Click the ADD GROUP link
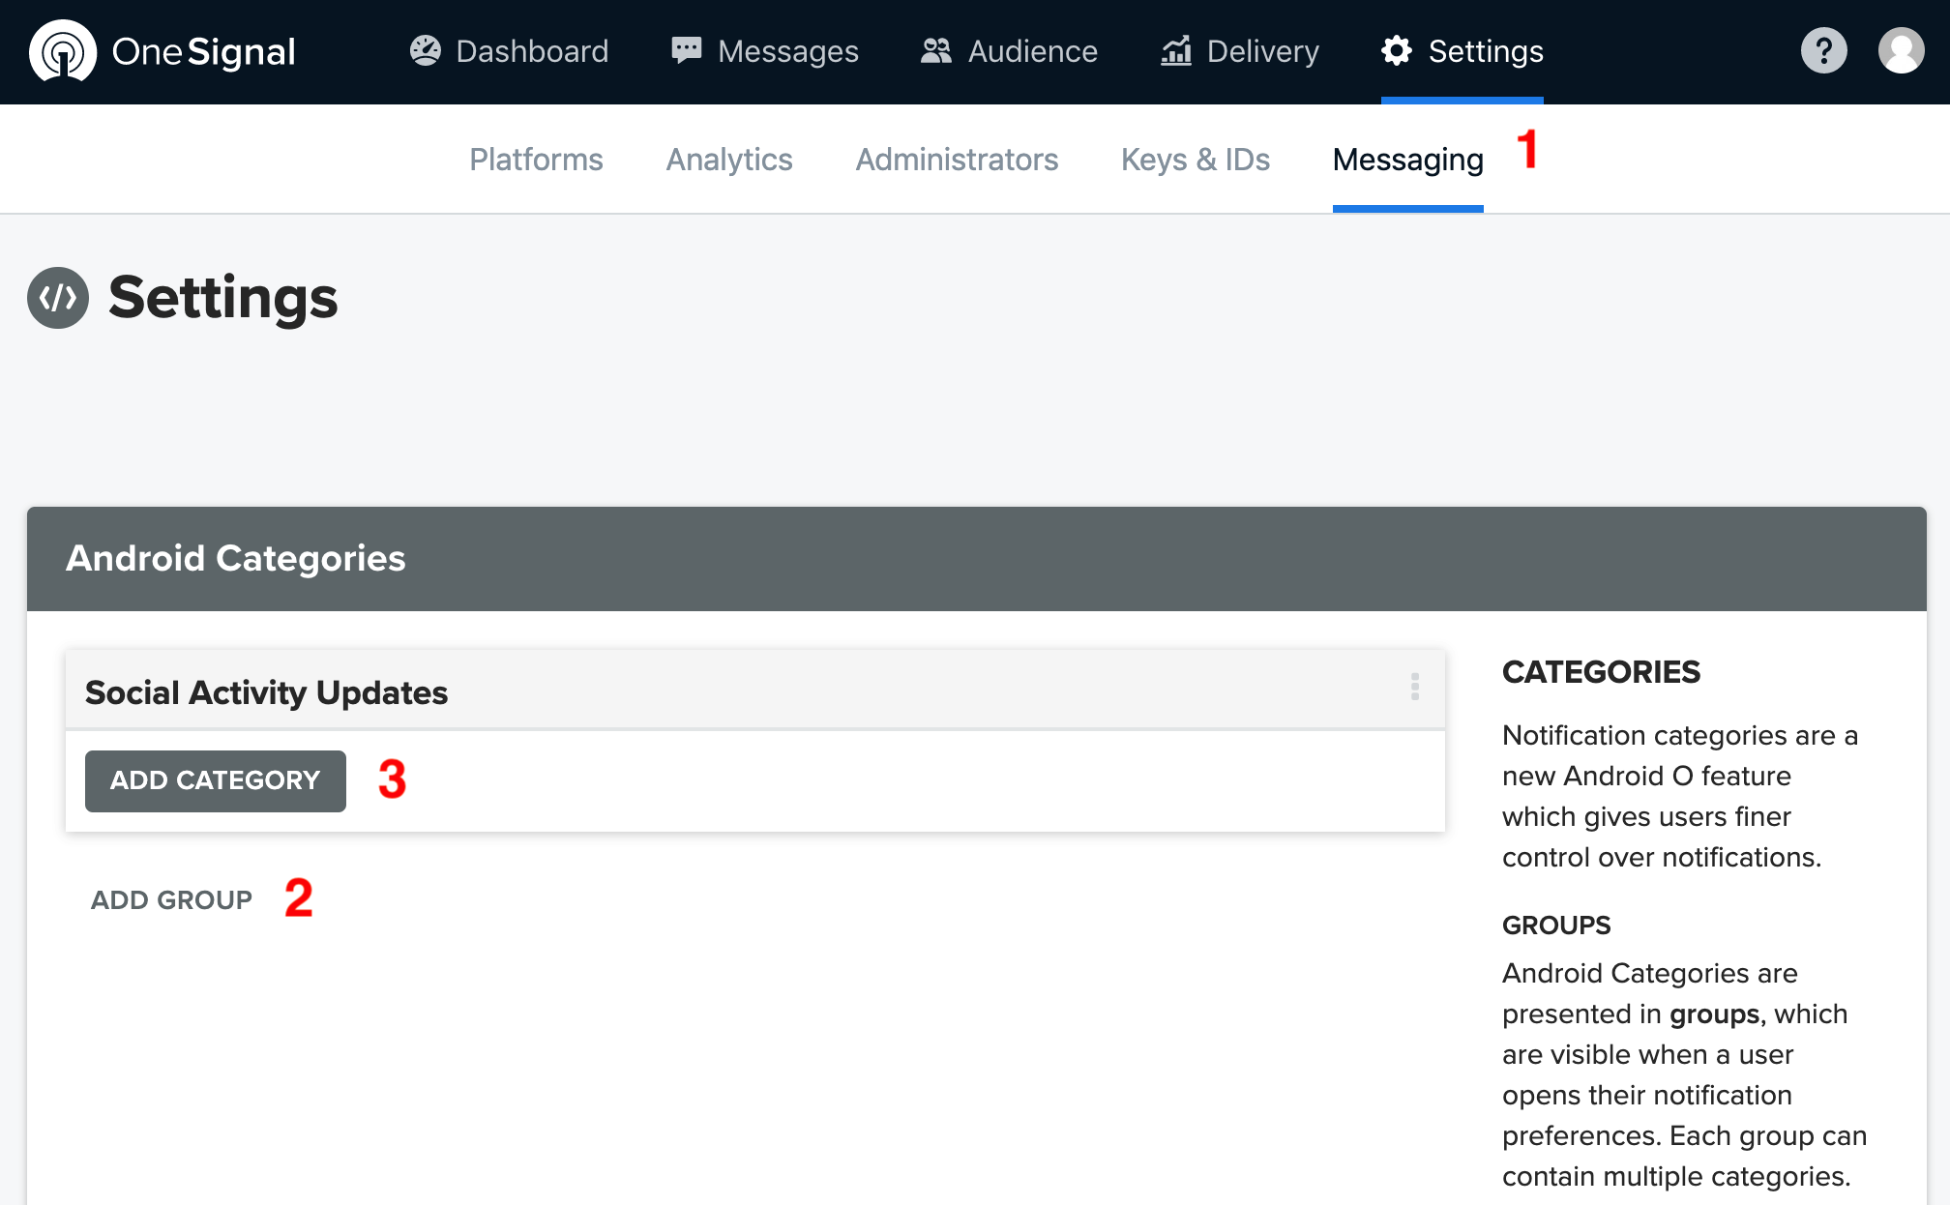1950x1205 pixels. pos(171,900)
